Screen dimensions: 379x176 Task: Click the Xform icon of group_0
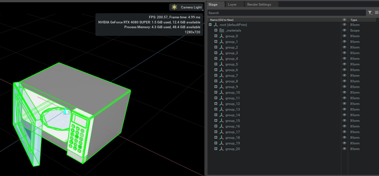pyautogui.click(x=222, y=36)
